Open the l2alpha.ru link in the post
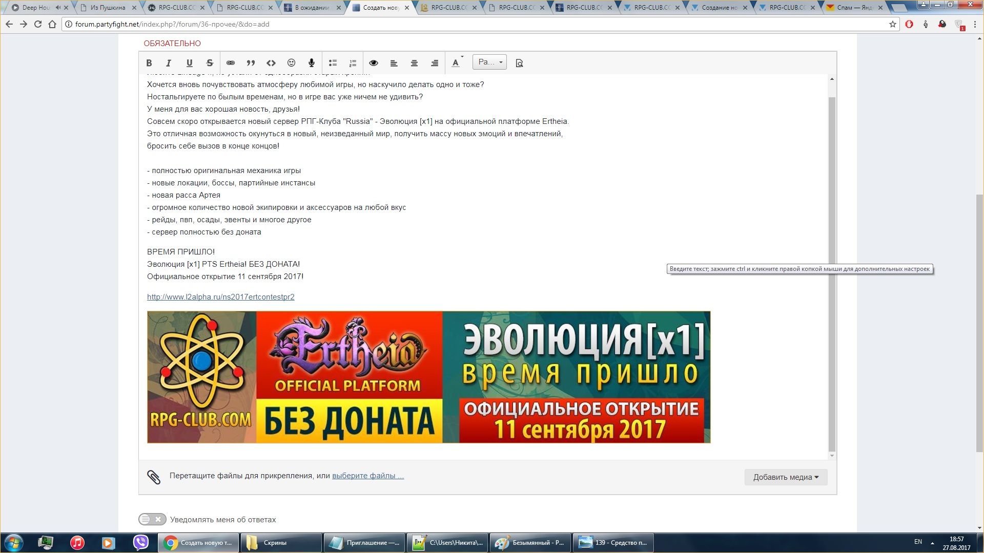This screenshot has width=984, height=553. pos(221,297)
